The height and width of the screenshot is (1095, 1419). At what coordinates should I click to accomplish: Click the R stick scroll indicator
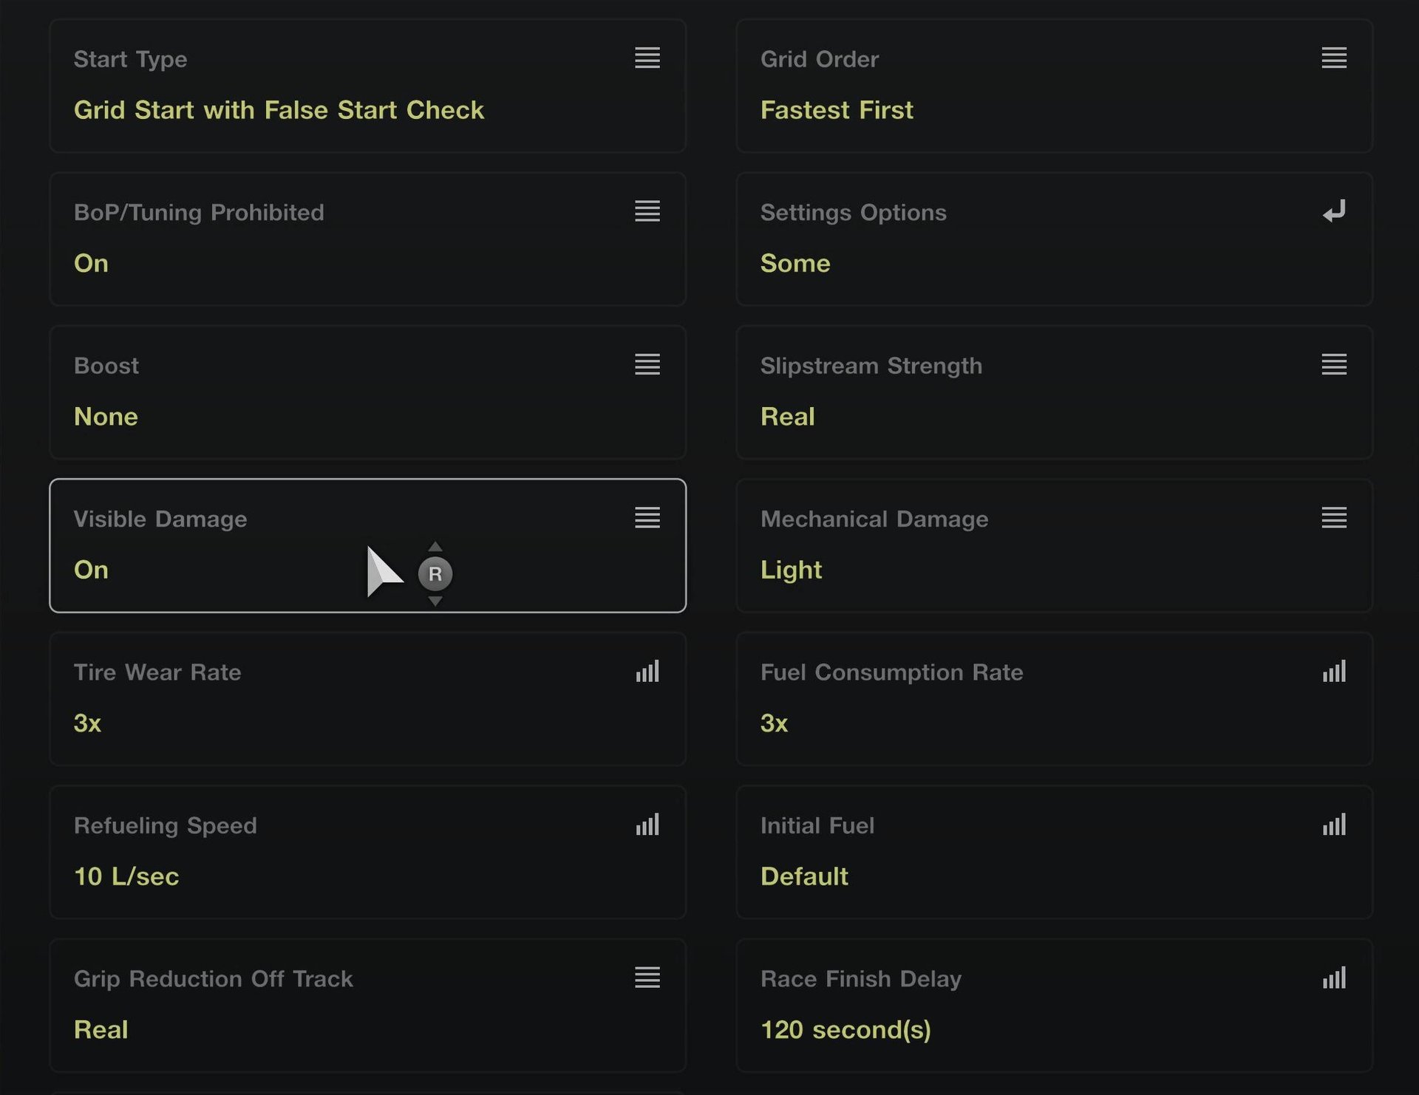click(x=435, y=574)
